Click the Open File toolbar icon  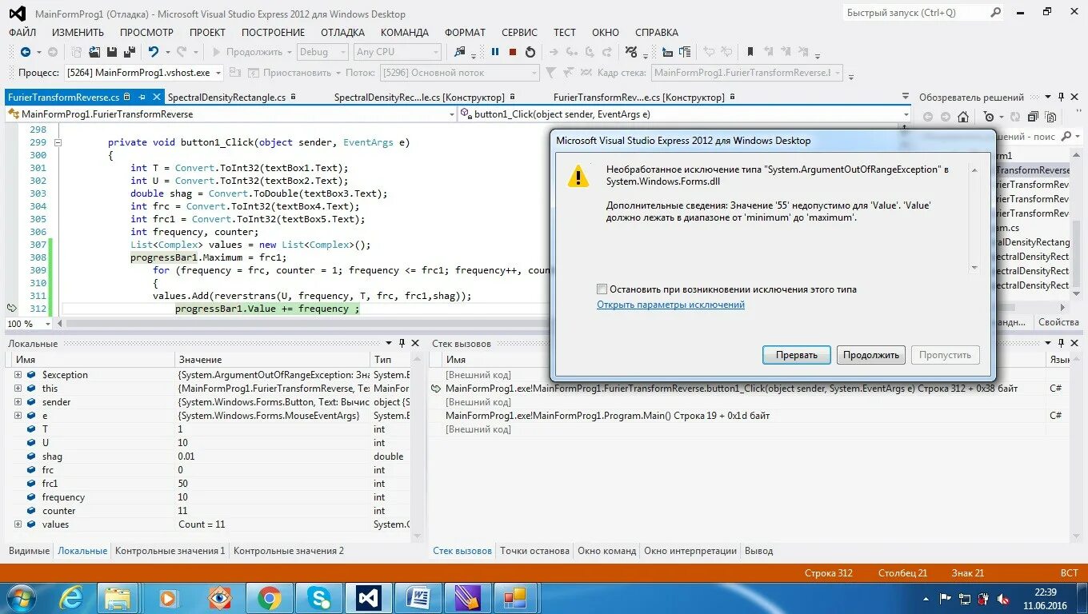point(94,52)
